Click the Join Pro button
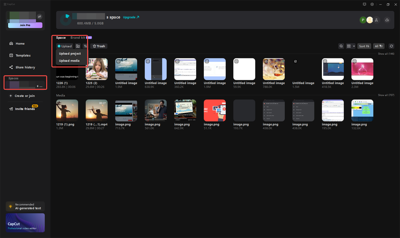The height and width of the screenshot is (238, 400). tap(25, 25)
